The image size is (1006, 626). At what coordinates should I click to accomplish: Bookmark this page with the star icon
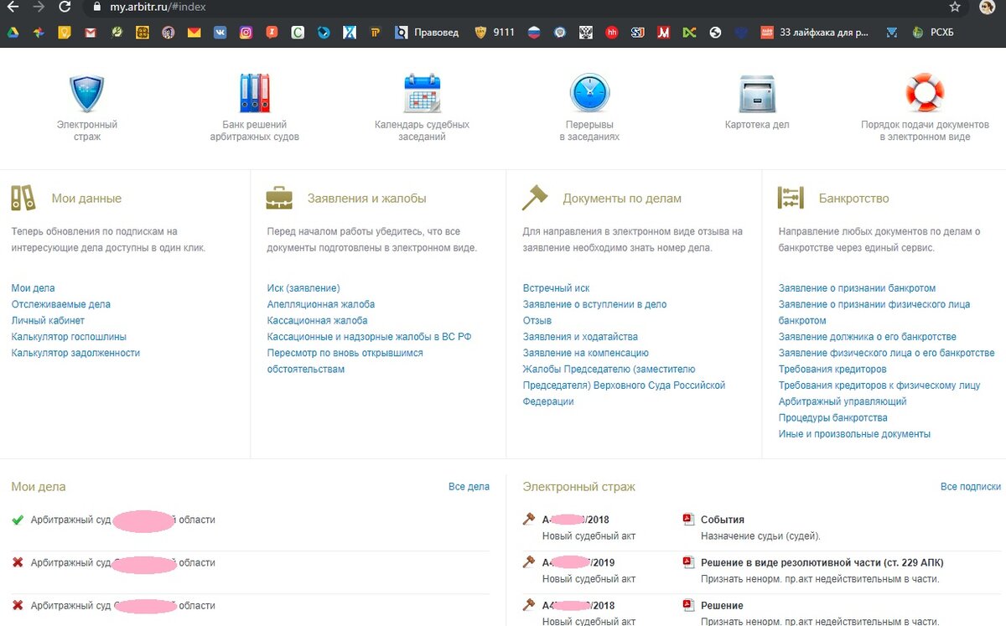955,7
